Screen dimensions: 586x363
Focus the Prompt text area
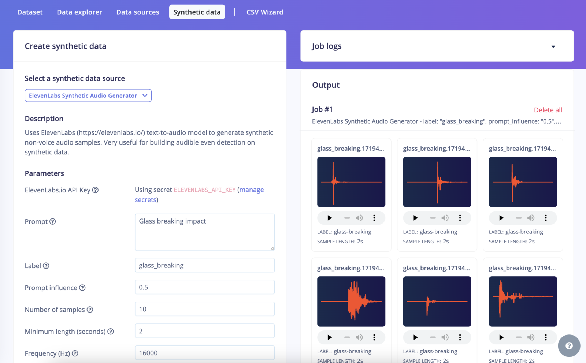point(205,232)
